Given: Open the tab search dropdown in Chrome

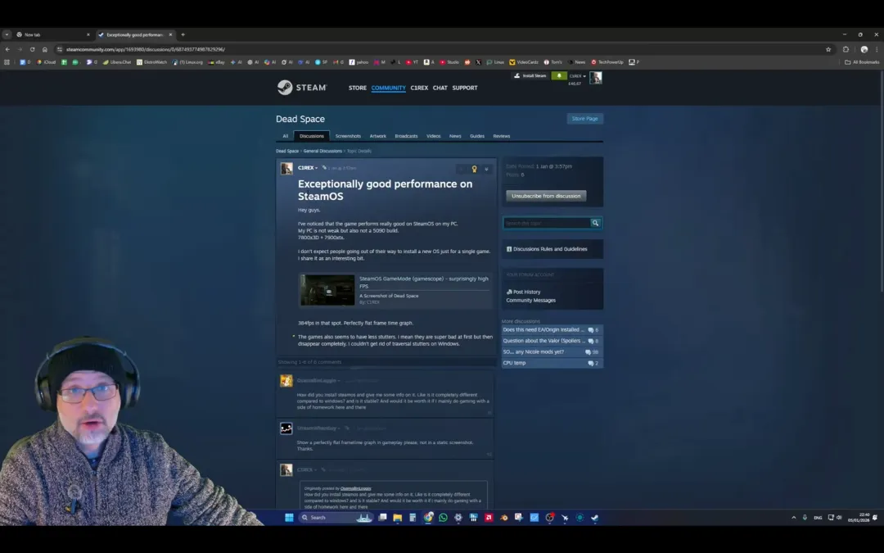Looking at the screenshot, I should click(7, 34).
